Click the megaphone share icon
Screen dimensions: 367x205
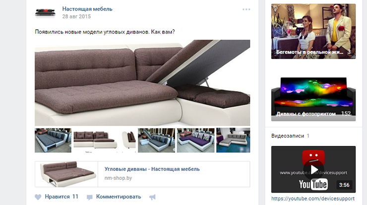(152, 197)
